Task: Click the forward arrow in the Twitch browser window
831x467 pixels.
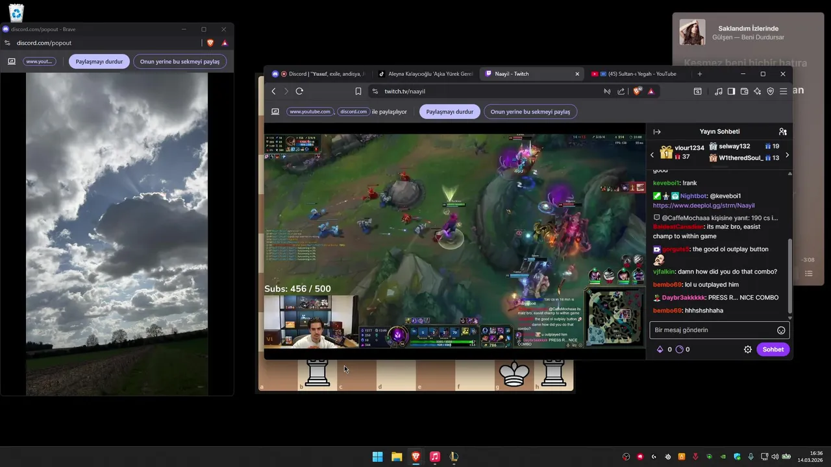Action: [x=286, y=91]
